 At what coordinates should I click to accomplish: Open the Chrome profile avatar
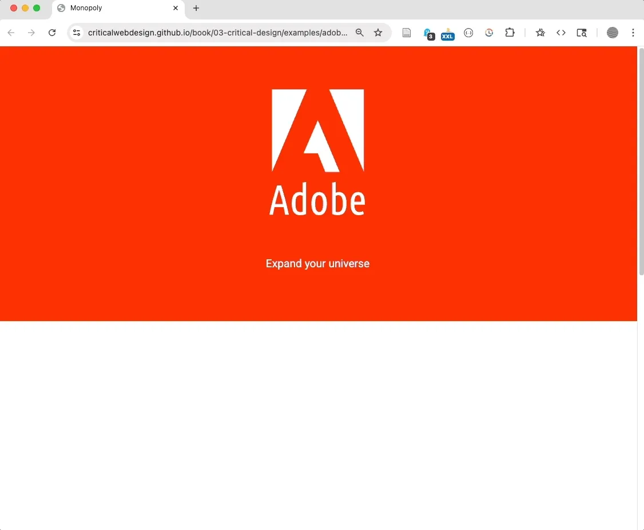click(x=612, y=33)
